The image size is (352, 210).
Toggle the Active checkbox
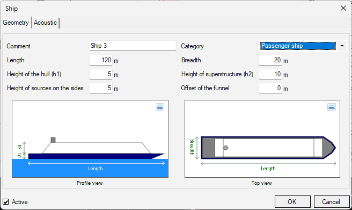[x=6, y=202]
